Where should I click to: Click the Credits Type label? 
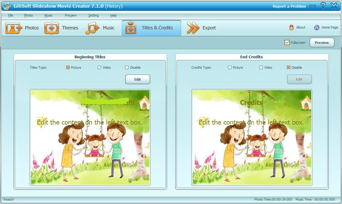point(201,68)
